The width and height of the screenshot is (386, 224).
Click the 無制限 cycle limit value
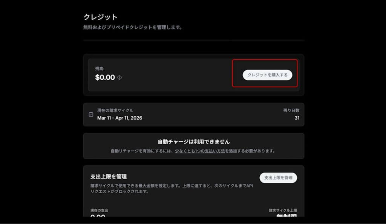[x=286, y=215]
